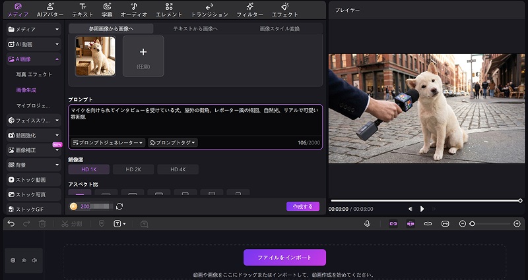This screenshot has height=280, width=528.
Task: Open 動画強化 in the sidebar
Action: point(34,135)
